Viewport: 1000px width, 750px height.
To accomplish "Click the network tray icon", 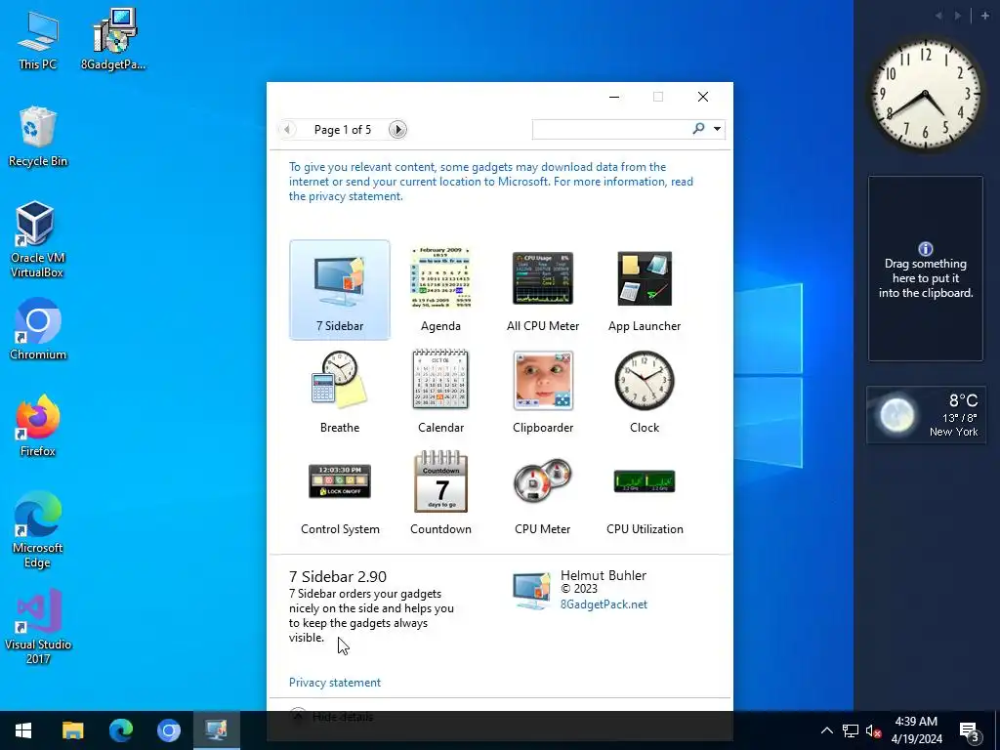I will pyautogui.click(x=851, y=730).
